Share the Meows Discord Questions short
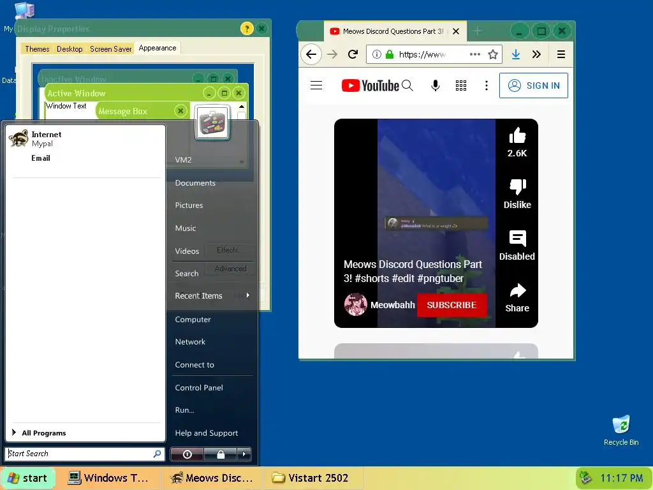The height and width of the screenshot is (490, 653). [517, 290]
